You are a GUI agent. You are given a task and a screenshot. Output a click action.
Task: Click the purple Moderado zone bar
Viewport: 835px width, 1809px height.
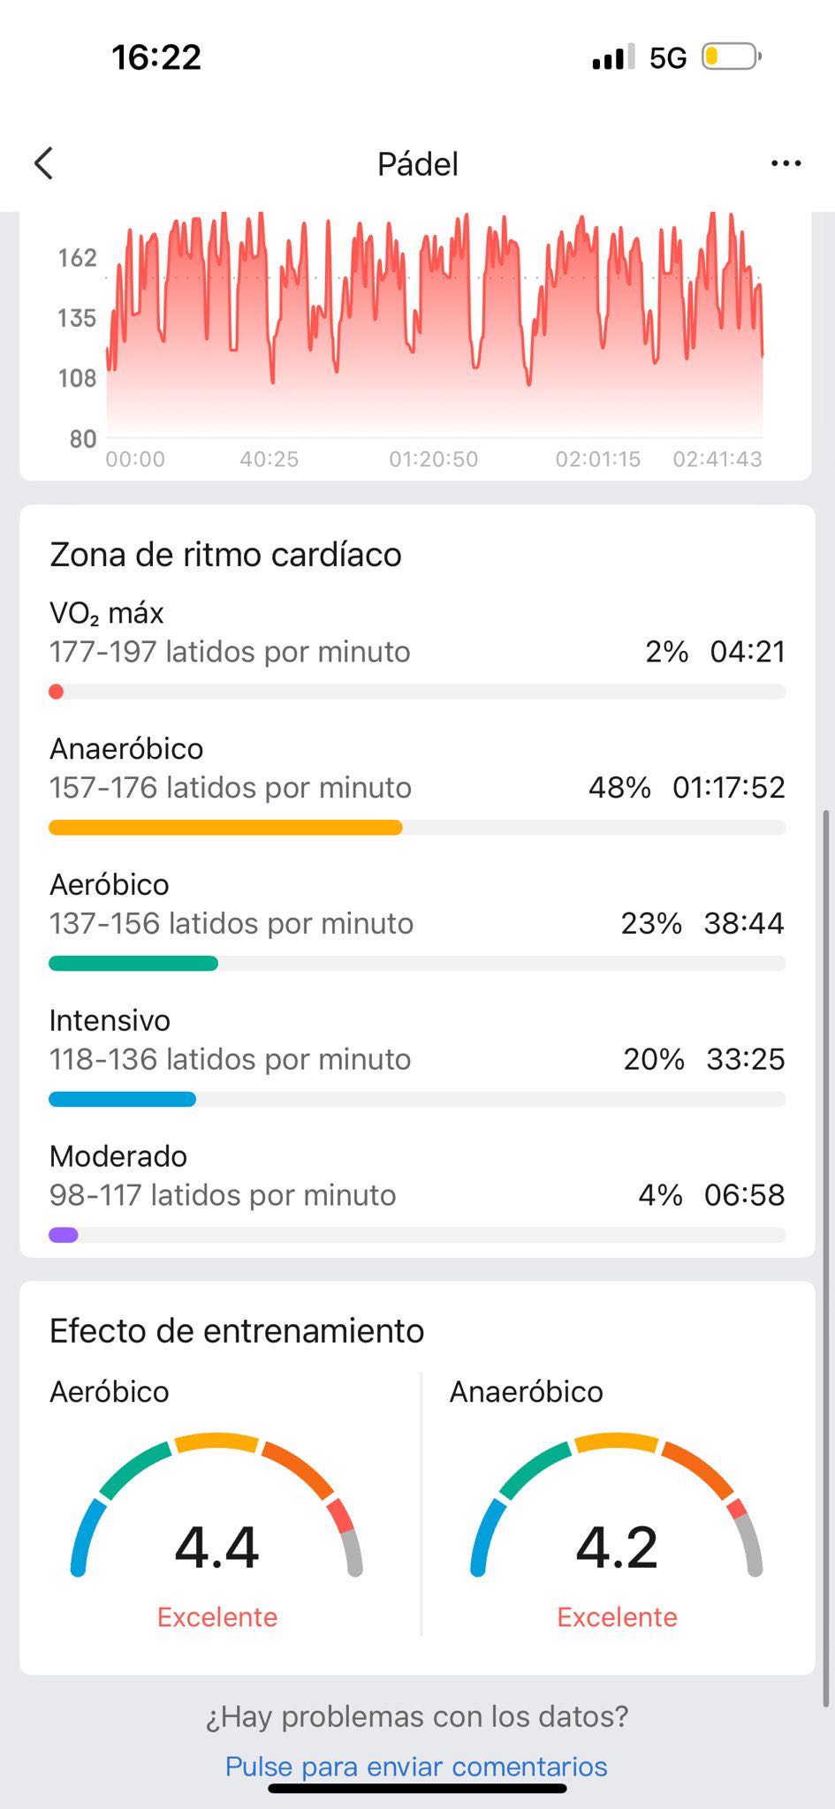(63, 1235)
